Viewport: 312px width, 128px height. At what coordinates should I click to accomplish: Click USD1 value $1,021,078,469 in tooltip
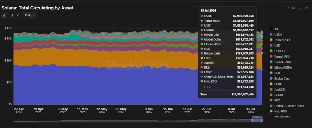coord(243,25)
